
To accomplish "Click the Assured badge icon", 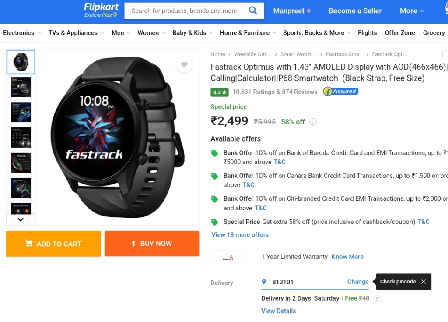I will [x=340, y=91].
